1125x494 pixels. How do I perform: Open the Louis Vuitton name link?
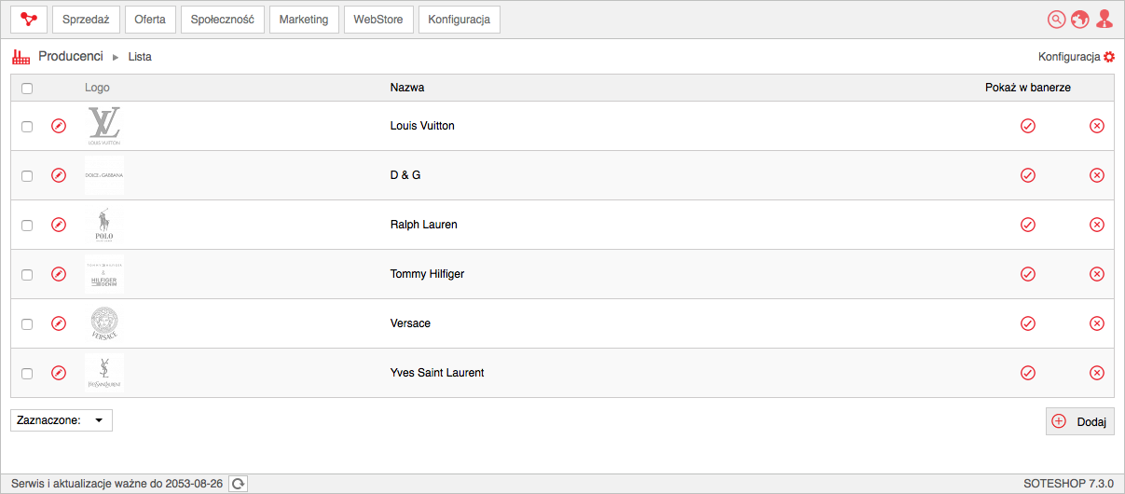pos(422,126)
